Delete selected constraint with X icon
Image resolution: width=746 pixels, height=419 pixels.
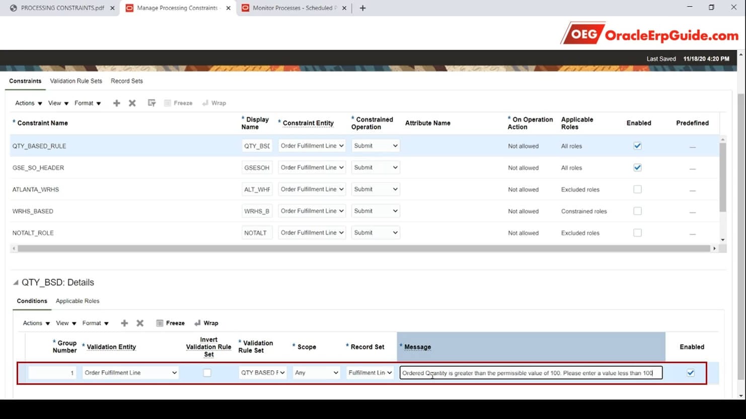coord(132,103)
